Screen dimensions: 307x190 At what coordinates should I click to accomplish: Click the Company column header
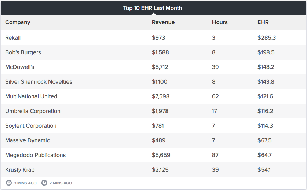coord(18,22)
